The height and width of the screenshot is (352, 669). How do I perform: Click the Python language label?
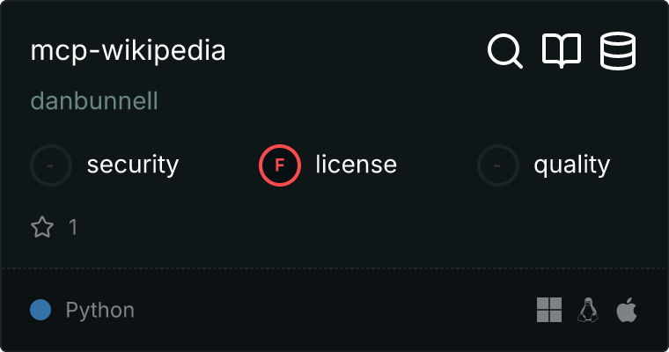pos(100,310)
